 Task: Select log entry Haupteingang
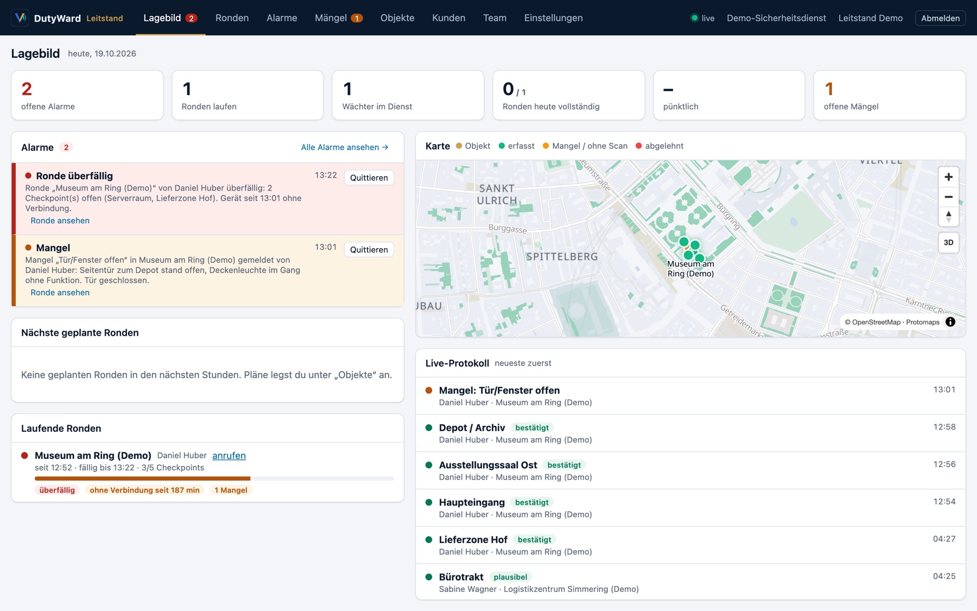[690, 508]
